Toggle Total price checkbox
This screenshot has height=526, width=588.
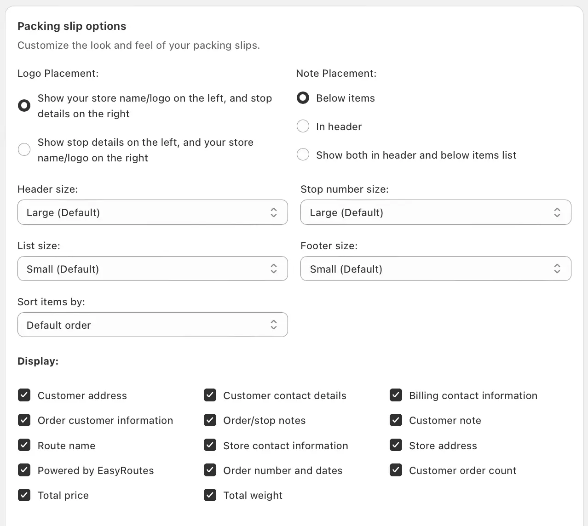coord(24,495)
